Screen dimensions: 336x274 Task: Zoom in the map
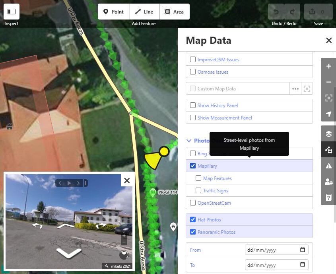point(329,66)
